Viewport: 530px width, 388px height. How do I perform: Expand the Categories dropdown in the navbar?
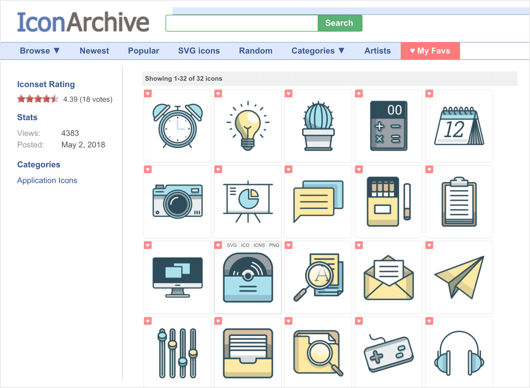(x=318, y=51)
